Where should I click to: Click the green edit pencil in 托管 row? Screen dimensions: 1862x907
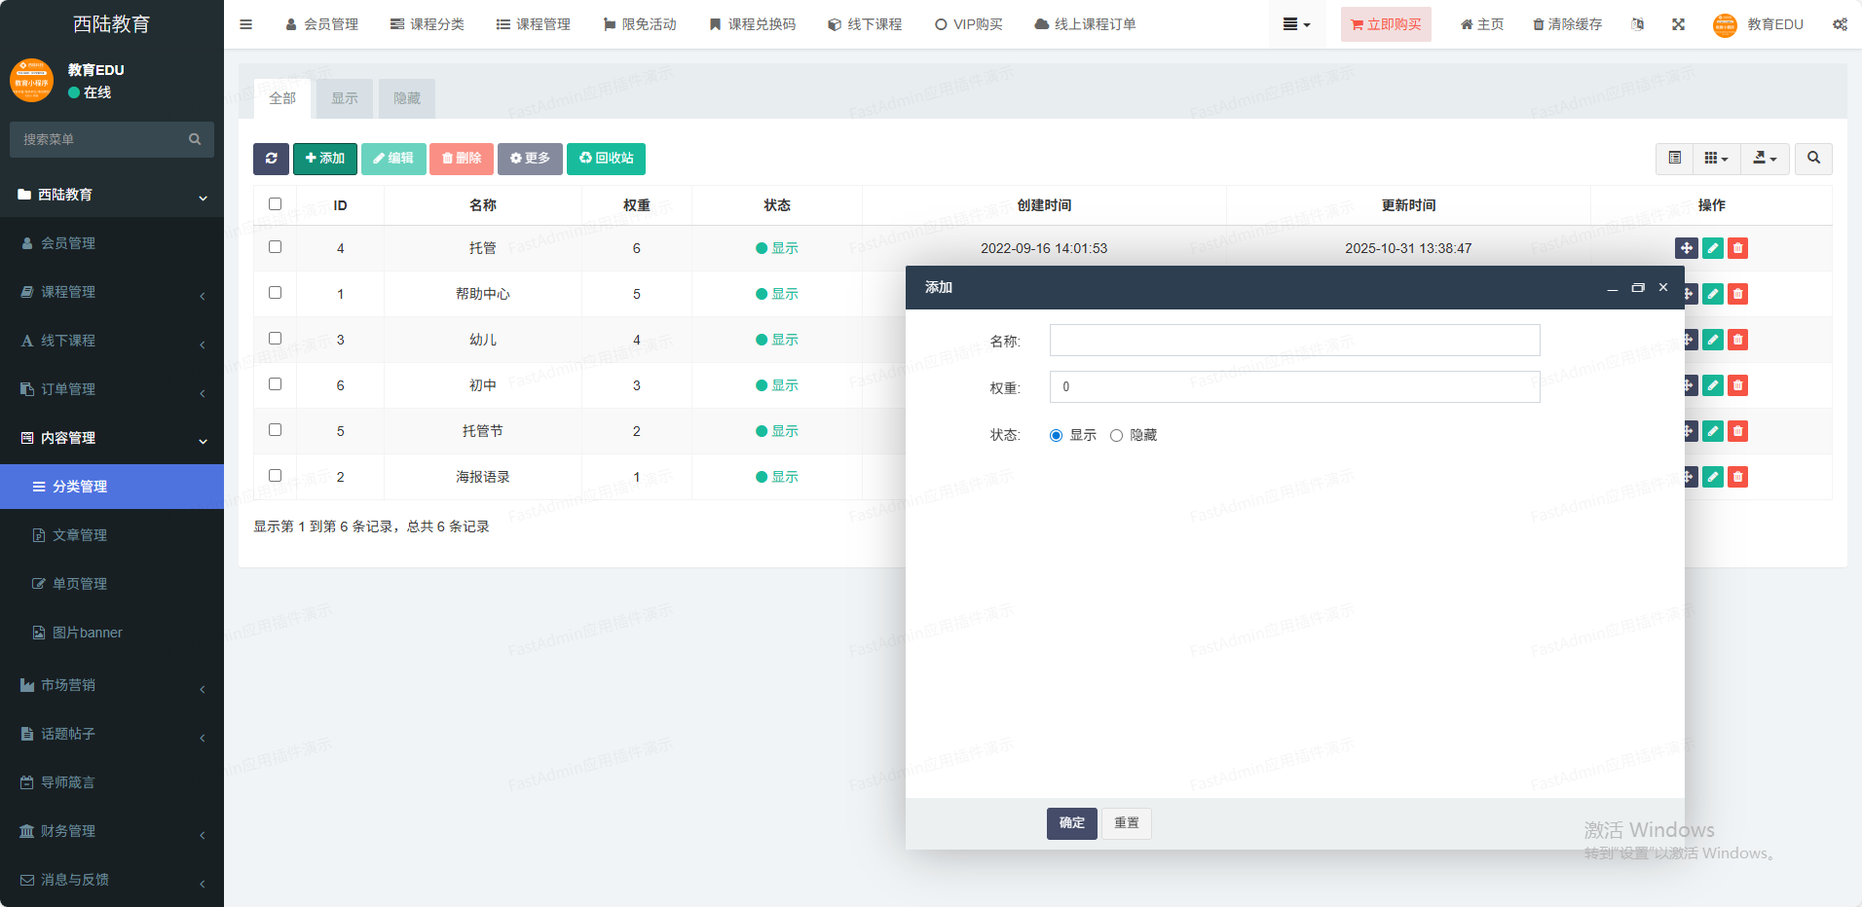coord(1712,248)
